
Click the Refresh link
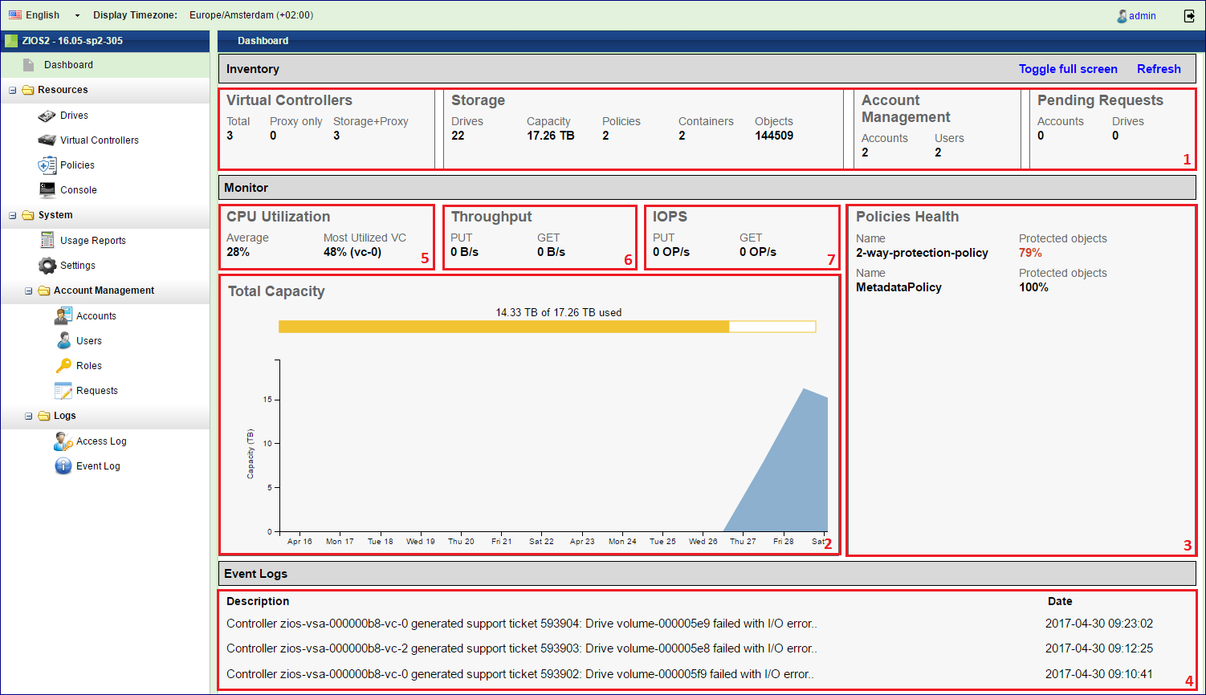point(1159,69)
